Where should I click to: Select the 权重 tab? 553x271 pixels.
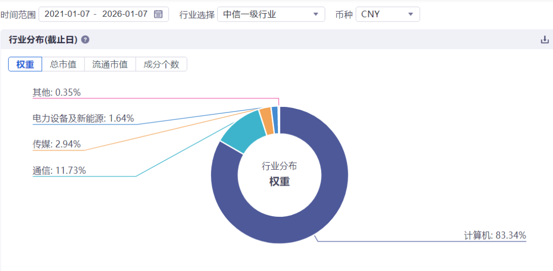(25, 64)
